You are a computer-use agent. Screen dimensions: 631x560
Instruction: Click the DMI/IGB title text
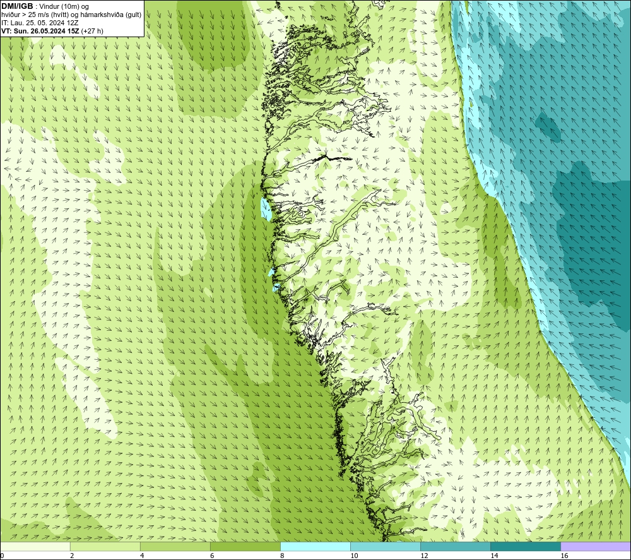[x=17, y=6]
